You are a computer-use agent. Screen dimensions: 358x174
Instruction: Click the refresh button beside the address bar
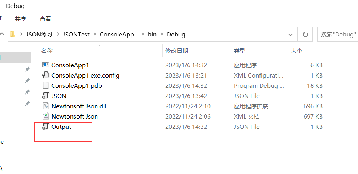coord(305,35)
